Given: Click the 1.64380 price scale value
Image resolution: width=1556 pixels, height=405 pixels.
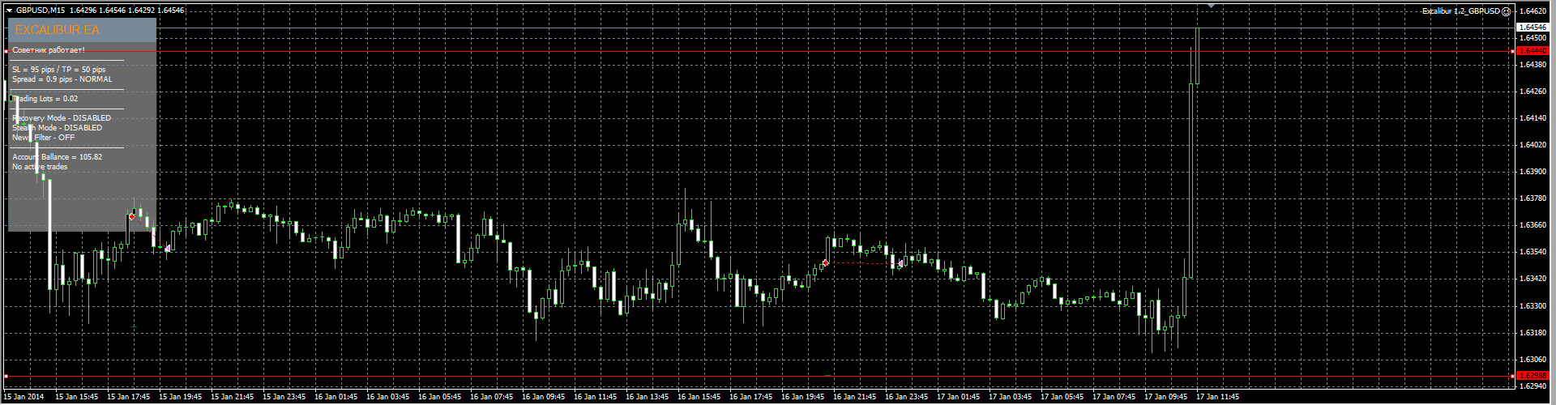Looking at the screenshot, I should tap(1532, 65).
